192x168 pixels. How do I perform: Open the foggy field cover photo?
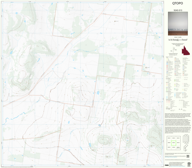coord(178,24)
